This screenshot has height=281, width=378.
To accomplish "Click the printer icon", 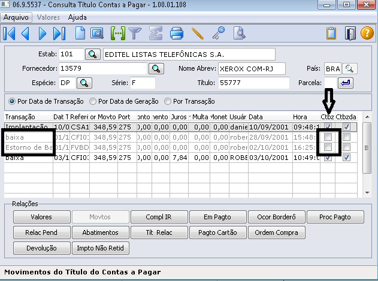I will 177,34.
